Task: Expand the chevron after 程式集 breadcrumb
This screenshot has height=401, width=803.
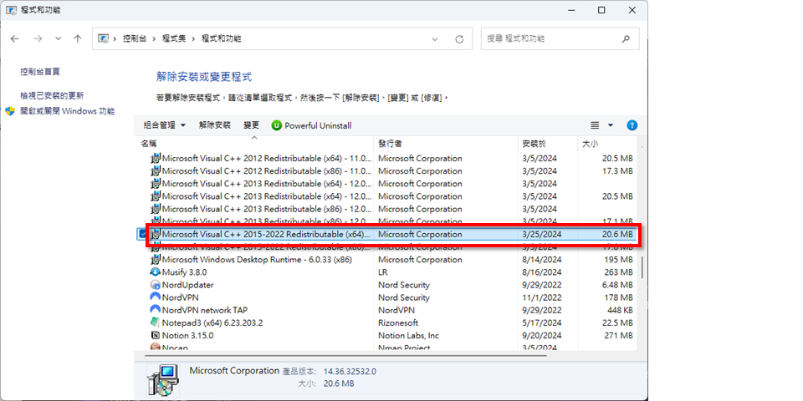Action: click(193, 39)
